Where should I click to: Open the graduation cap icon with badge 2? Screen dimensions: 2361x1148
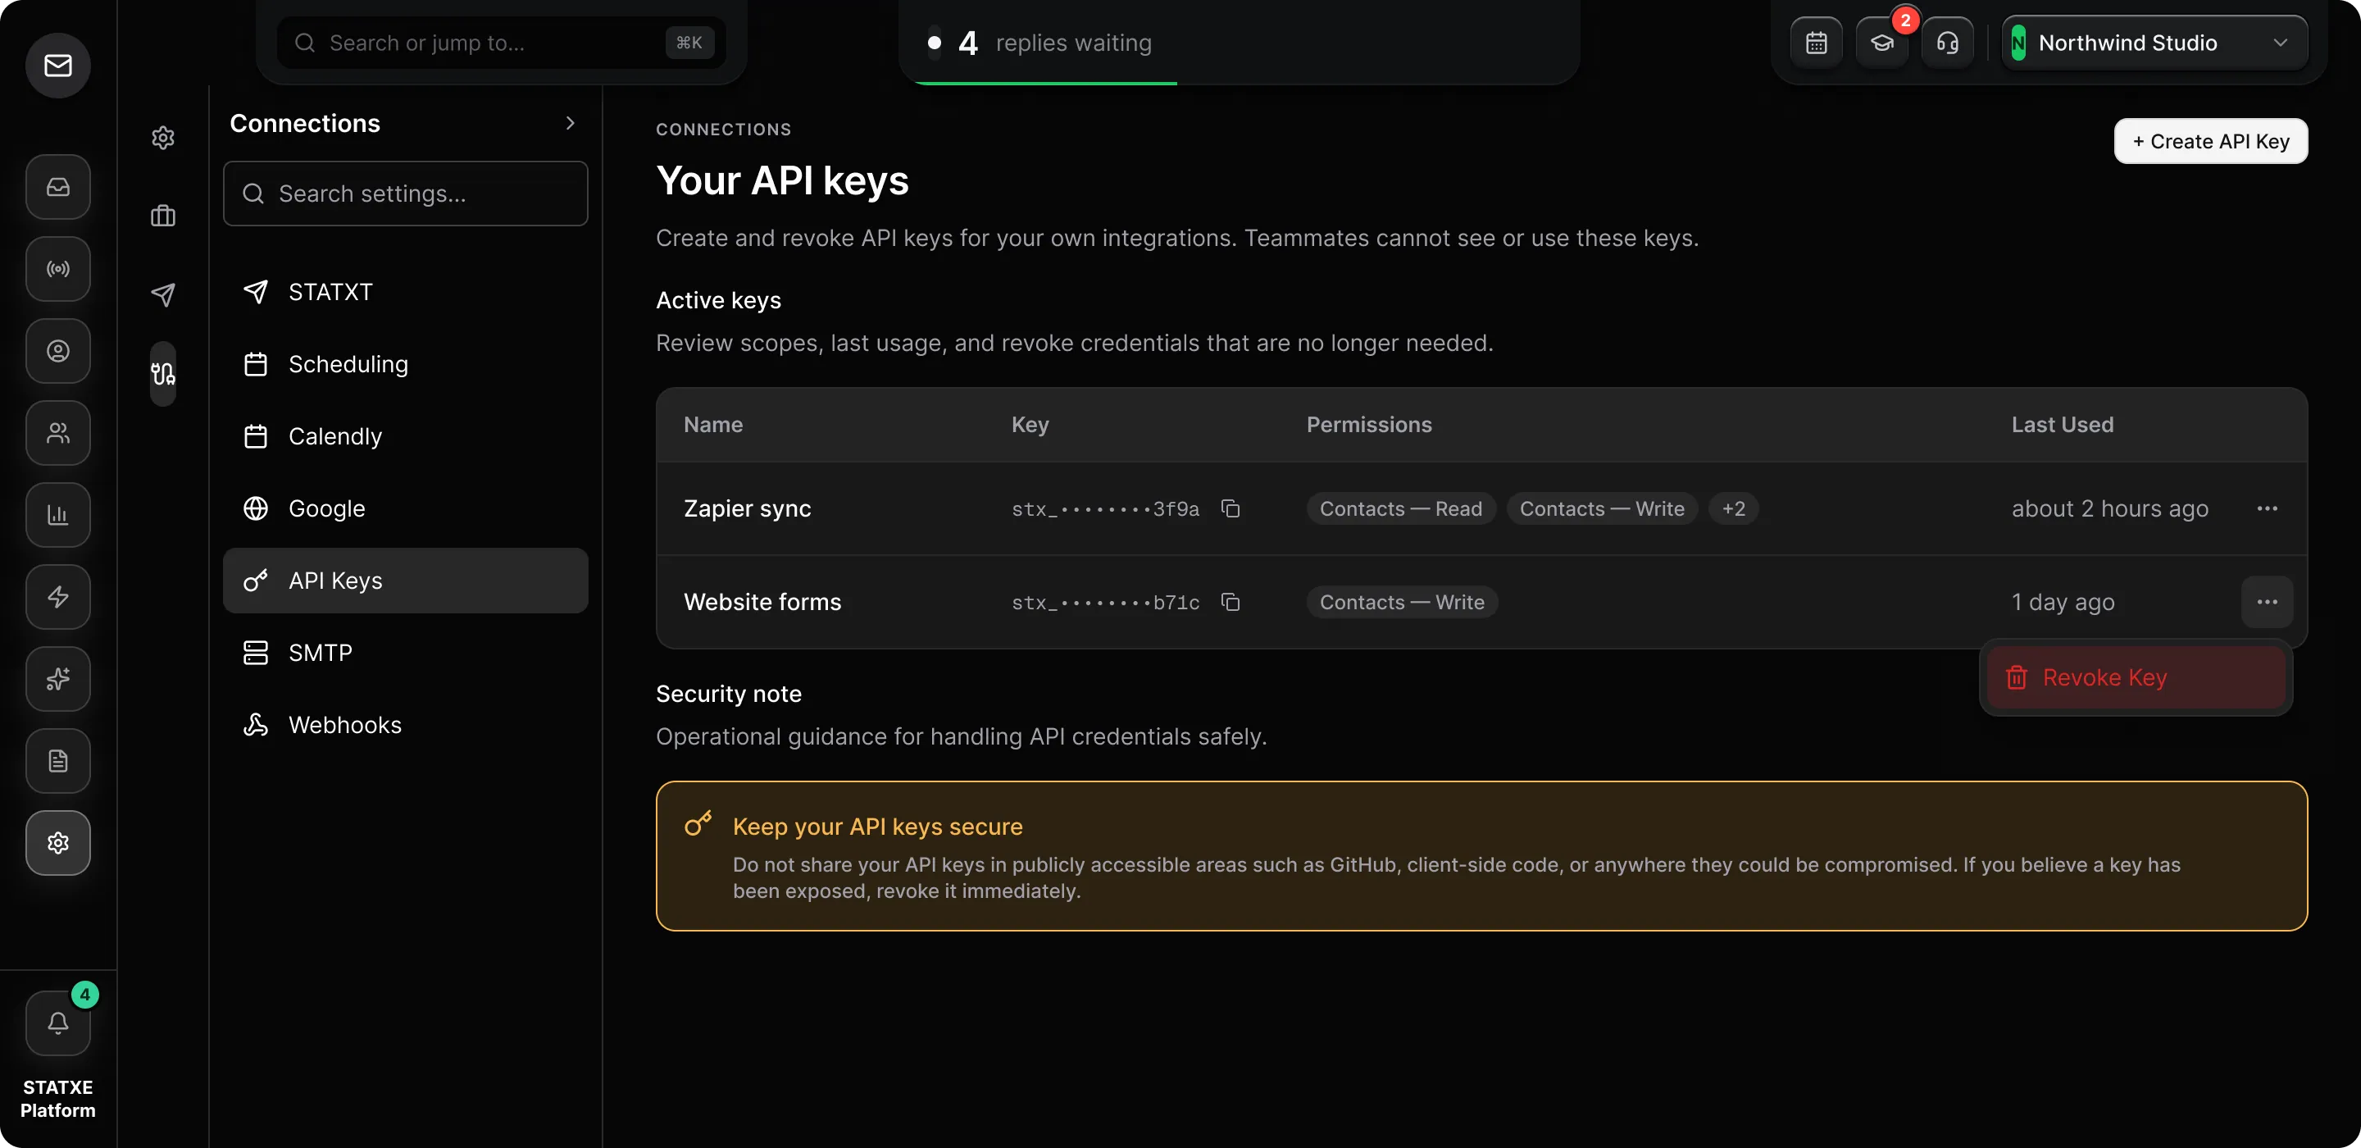(x=1881, y=43)
